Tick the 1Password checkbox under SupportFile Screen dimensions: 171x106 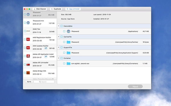tap(64, 53)
